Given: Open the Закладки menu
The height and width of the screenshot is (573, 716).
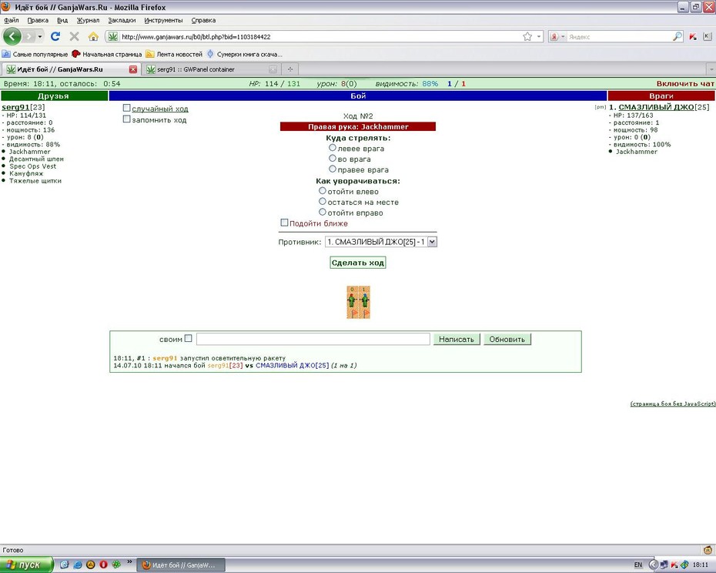Looking at the screenshot, I should pyautogui.click(x=122, y=20).
